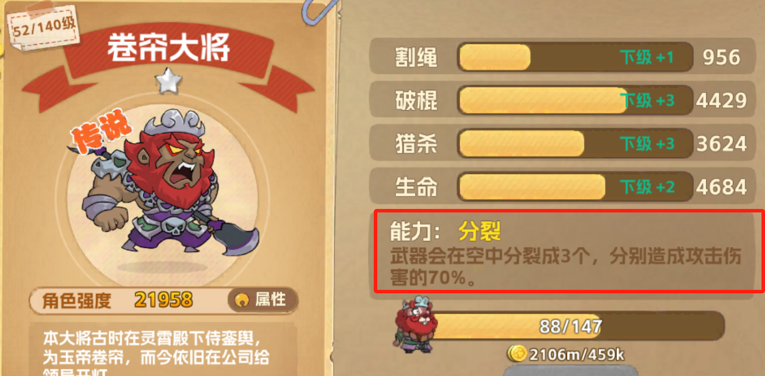Select the 破棍 stat progress bar
The image size is (765, 376).
click(575, 100)
